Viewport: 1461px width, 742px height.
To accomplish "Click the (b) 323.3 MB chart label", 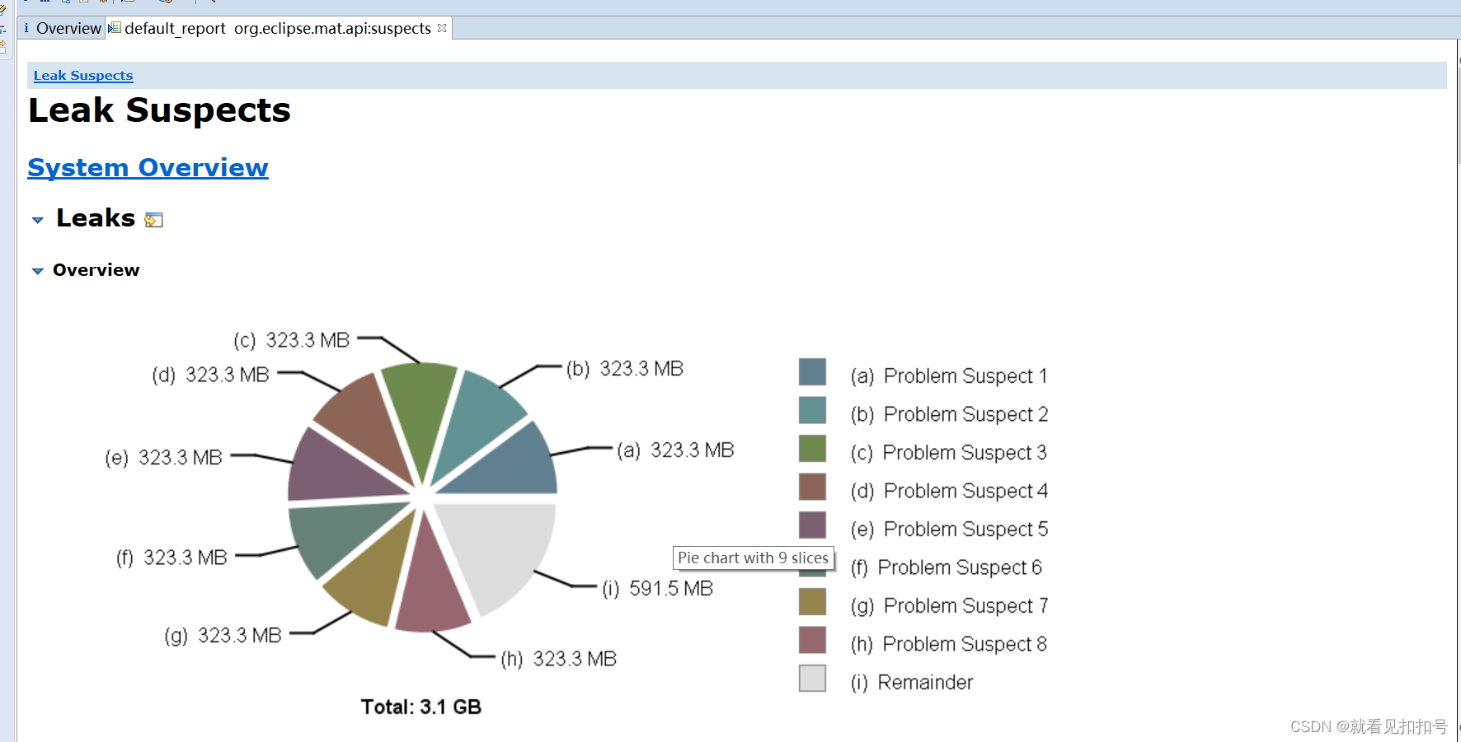I will [625, 369].
